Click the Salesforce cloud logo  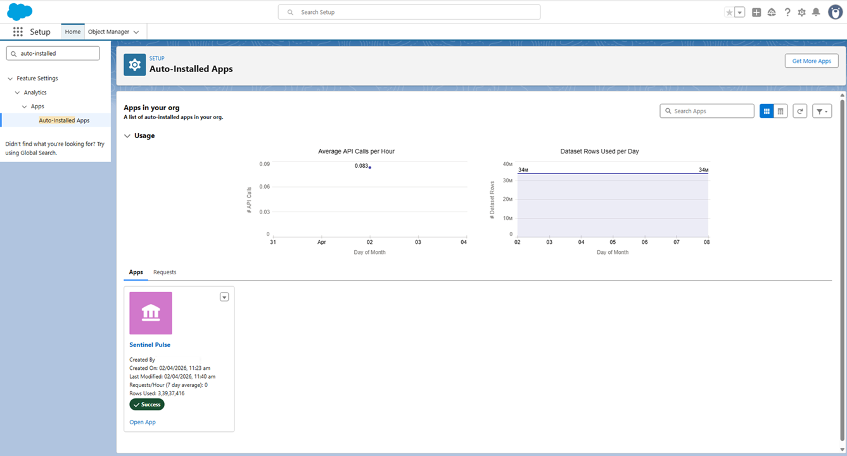[20, 11]
